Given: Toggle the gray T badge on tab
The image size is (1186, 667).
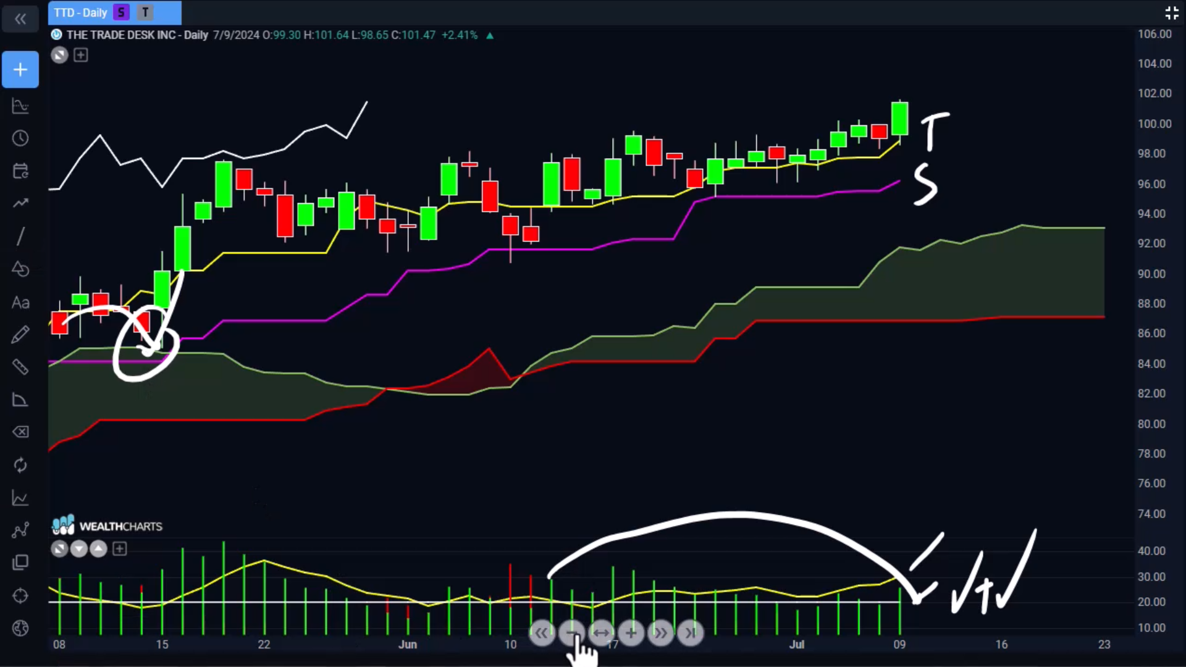Looking at the screenshot, I should click(x=145, y=12).
